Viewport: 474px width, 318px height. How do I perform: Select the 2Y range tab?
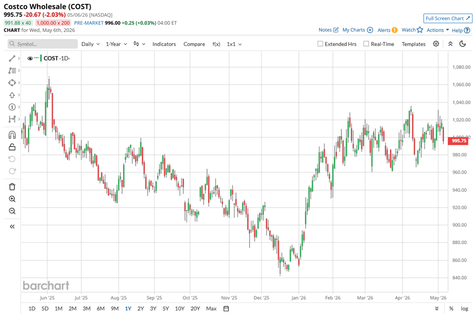point(141,308)
